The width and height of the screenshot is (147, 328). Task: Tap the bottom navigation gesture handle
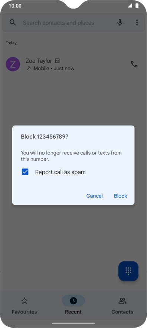(x=73, y=324)
